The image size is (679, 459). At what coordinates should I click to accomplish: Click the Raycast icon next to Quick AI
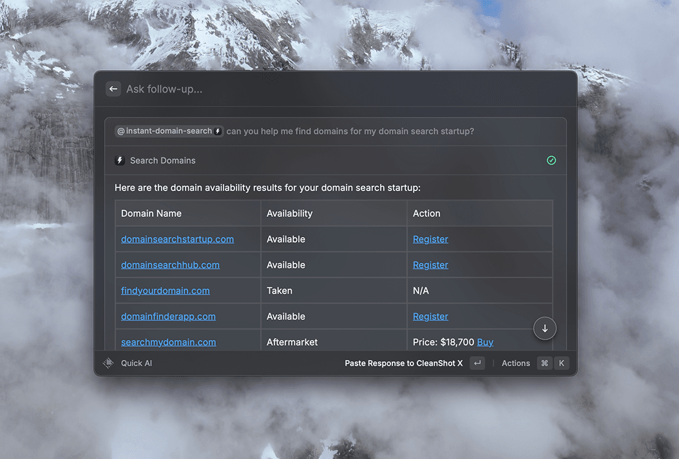(x=108, y=362)
